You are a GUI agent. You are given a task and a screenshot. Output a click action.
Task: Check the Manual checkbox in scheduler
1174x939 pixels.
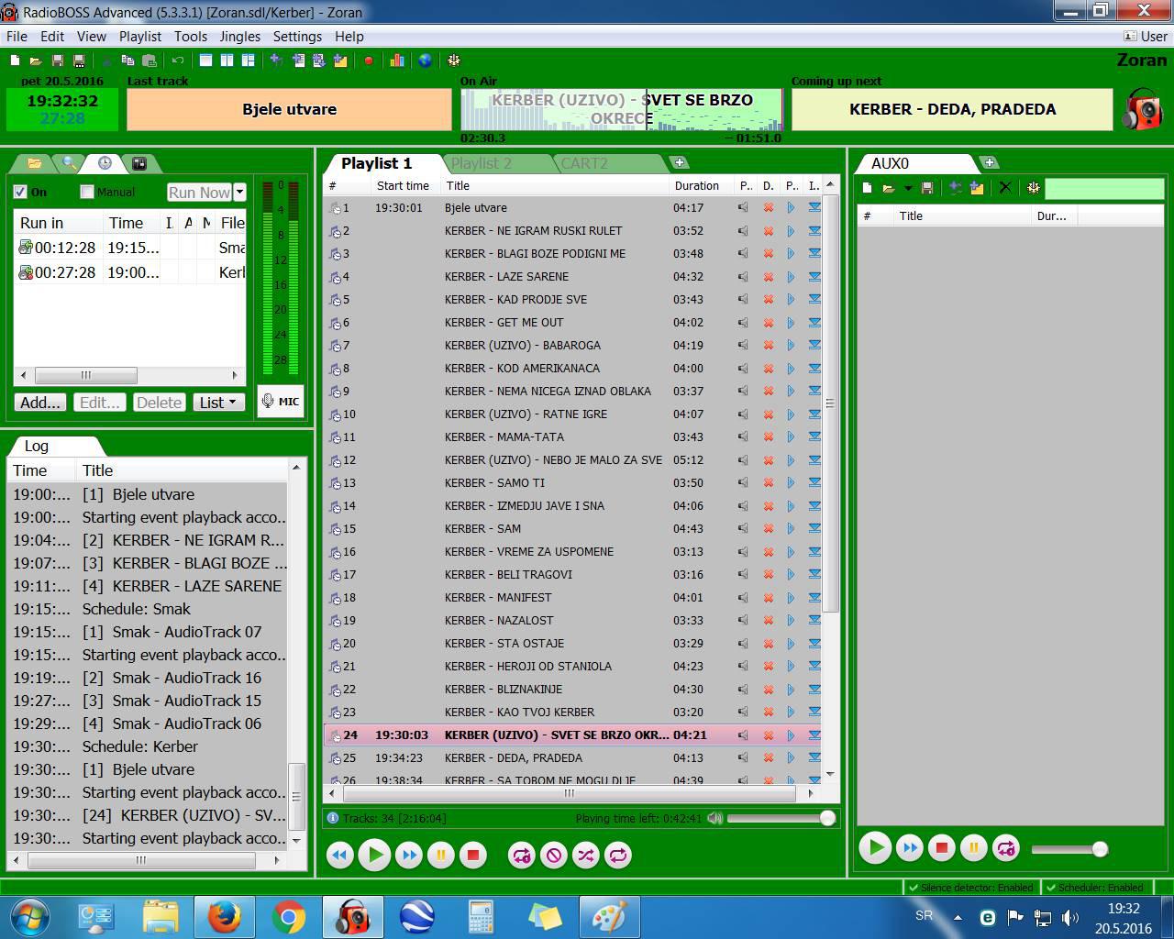pyautogui.click(x=87, y=192)
